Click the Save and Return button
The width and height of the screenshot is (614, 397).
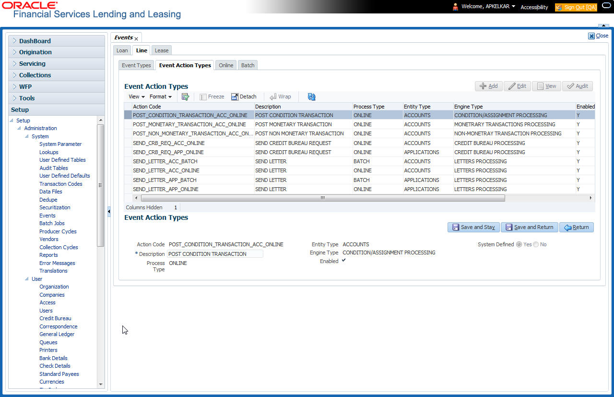[530, 227]
